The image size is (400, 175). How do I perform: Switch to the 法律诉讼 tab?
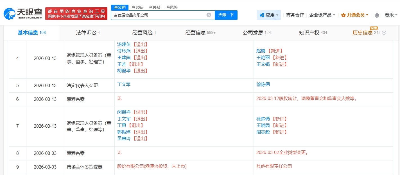(x=88, y=33)
